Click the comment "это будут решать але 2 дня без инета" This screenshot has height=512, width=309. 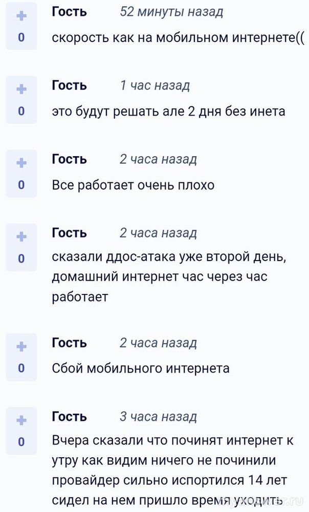[x=168, y=111]
